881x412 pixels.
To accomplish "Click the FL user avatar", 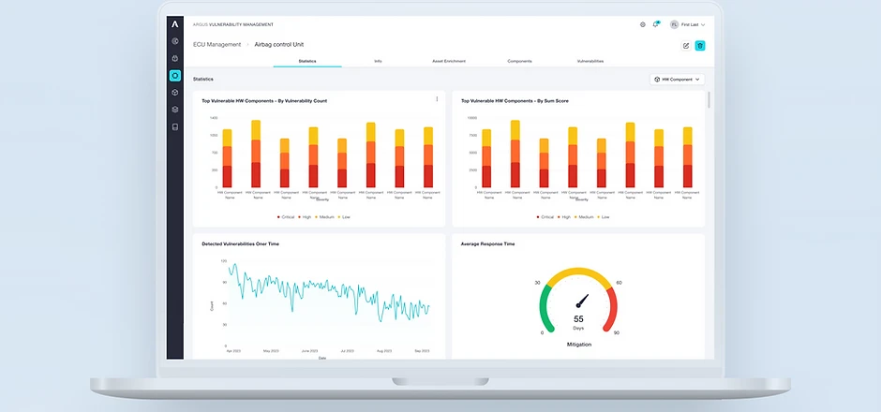I will (674, 24).
